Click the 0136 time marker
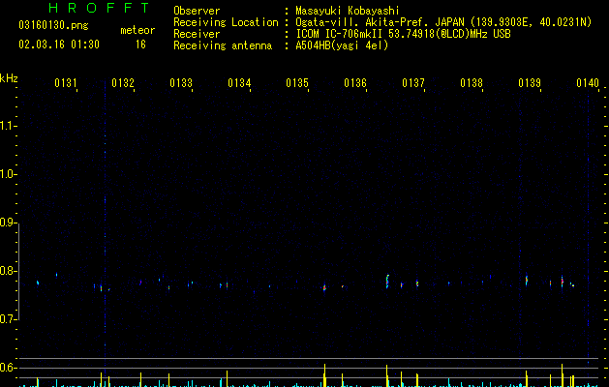The width and height of the screenshot is (609, 387). point(355,83)
